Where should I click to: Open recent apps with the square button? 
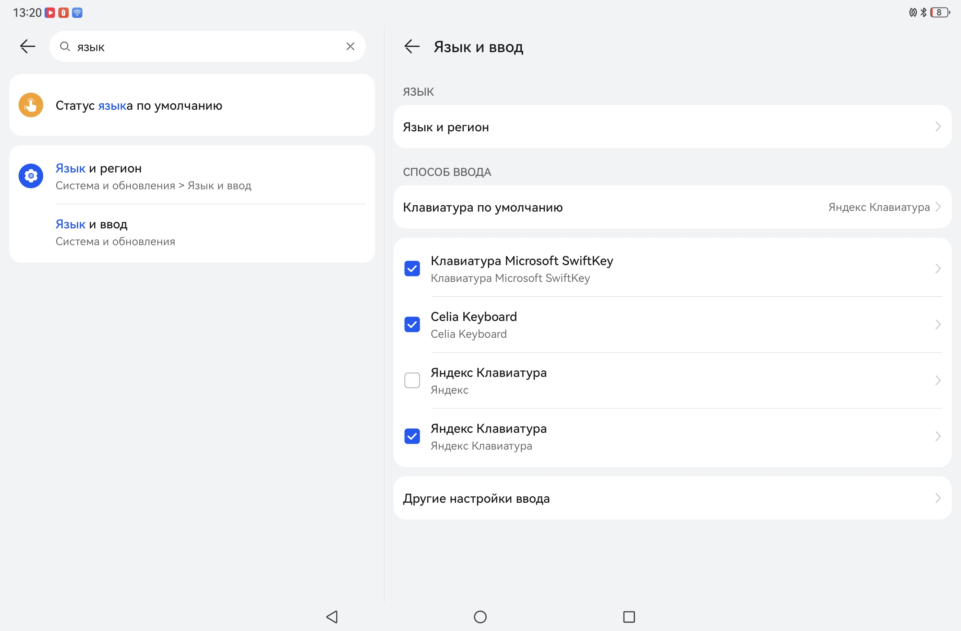click(x=629, y=617)
